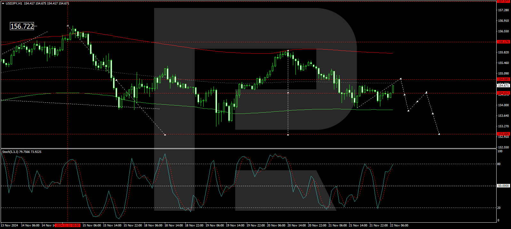Click the red 156.176 level price tag
The height and width of the screenshot is (229, 511).
503,42
